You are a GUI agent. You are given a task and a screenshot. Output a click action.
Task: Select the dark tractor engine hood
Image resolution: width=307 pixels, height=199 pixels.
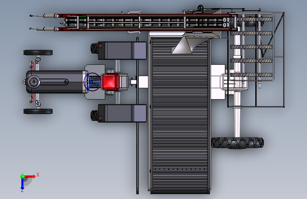click(x=57, y=82)
